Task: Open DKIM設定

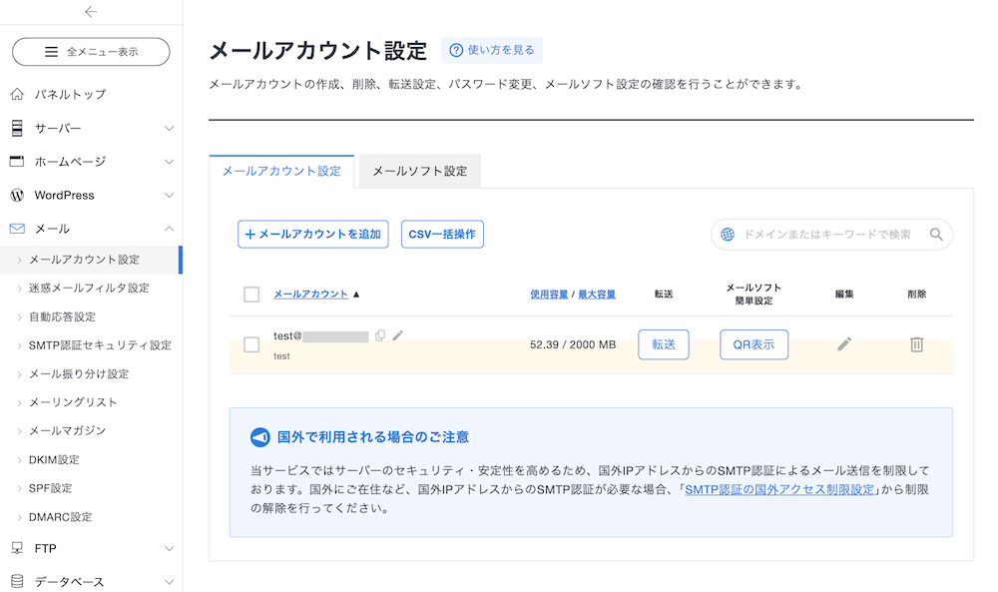Action: click(54, 459)
